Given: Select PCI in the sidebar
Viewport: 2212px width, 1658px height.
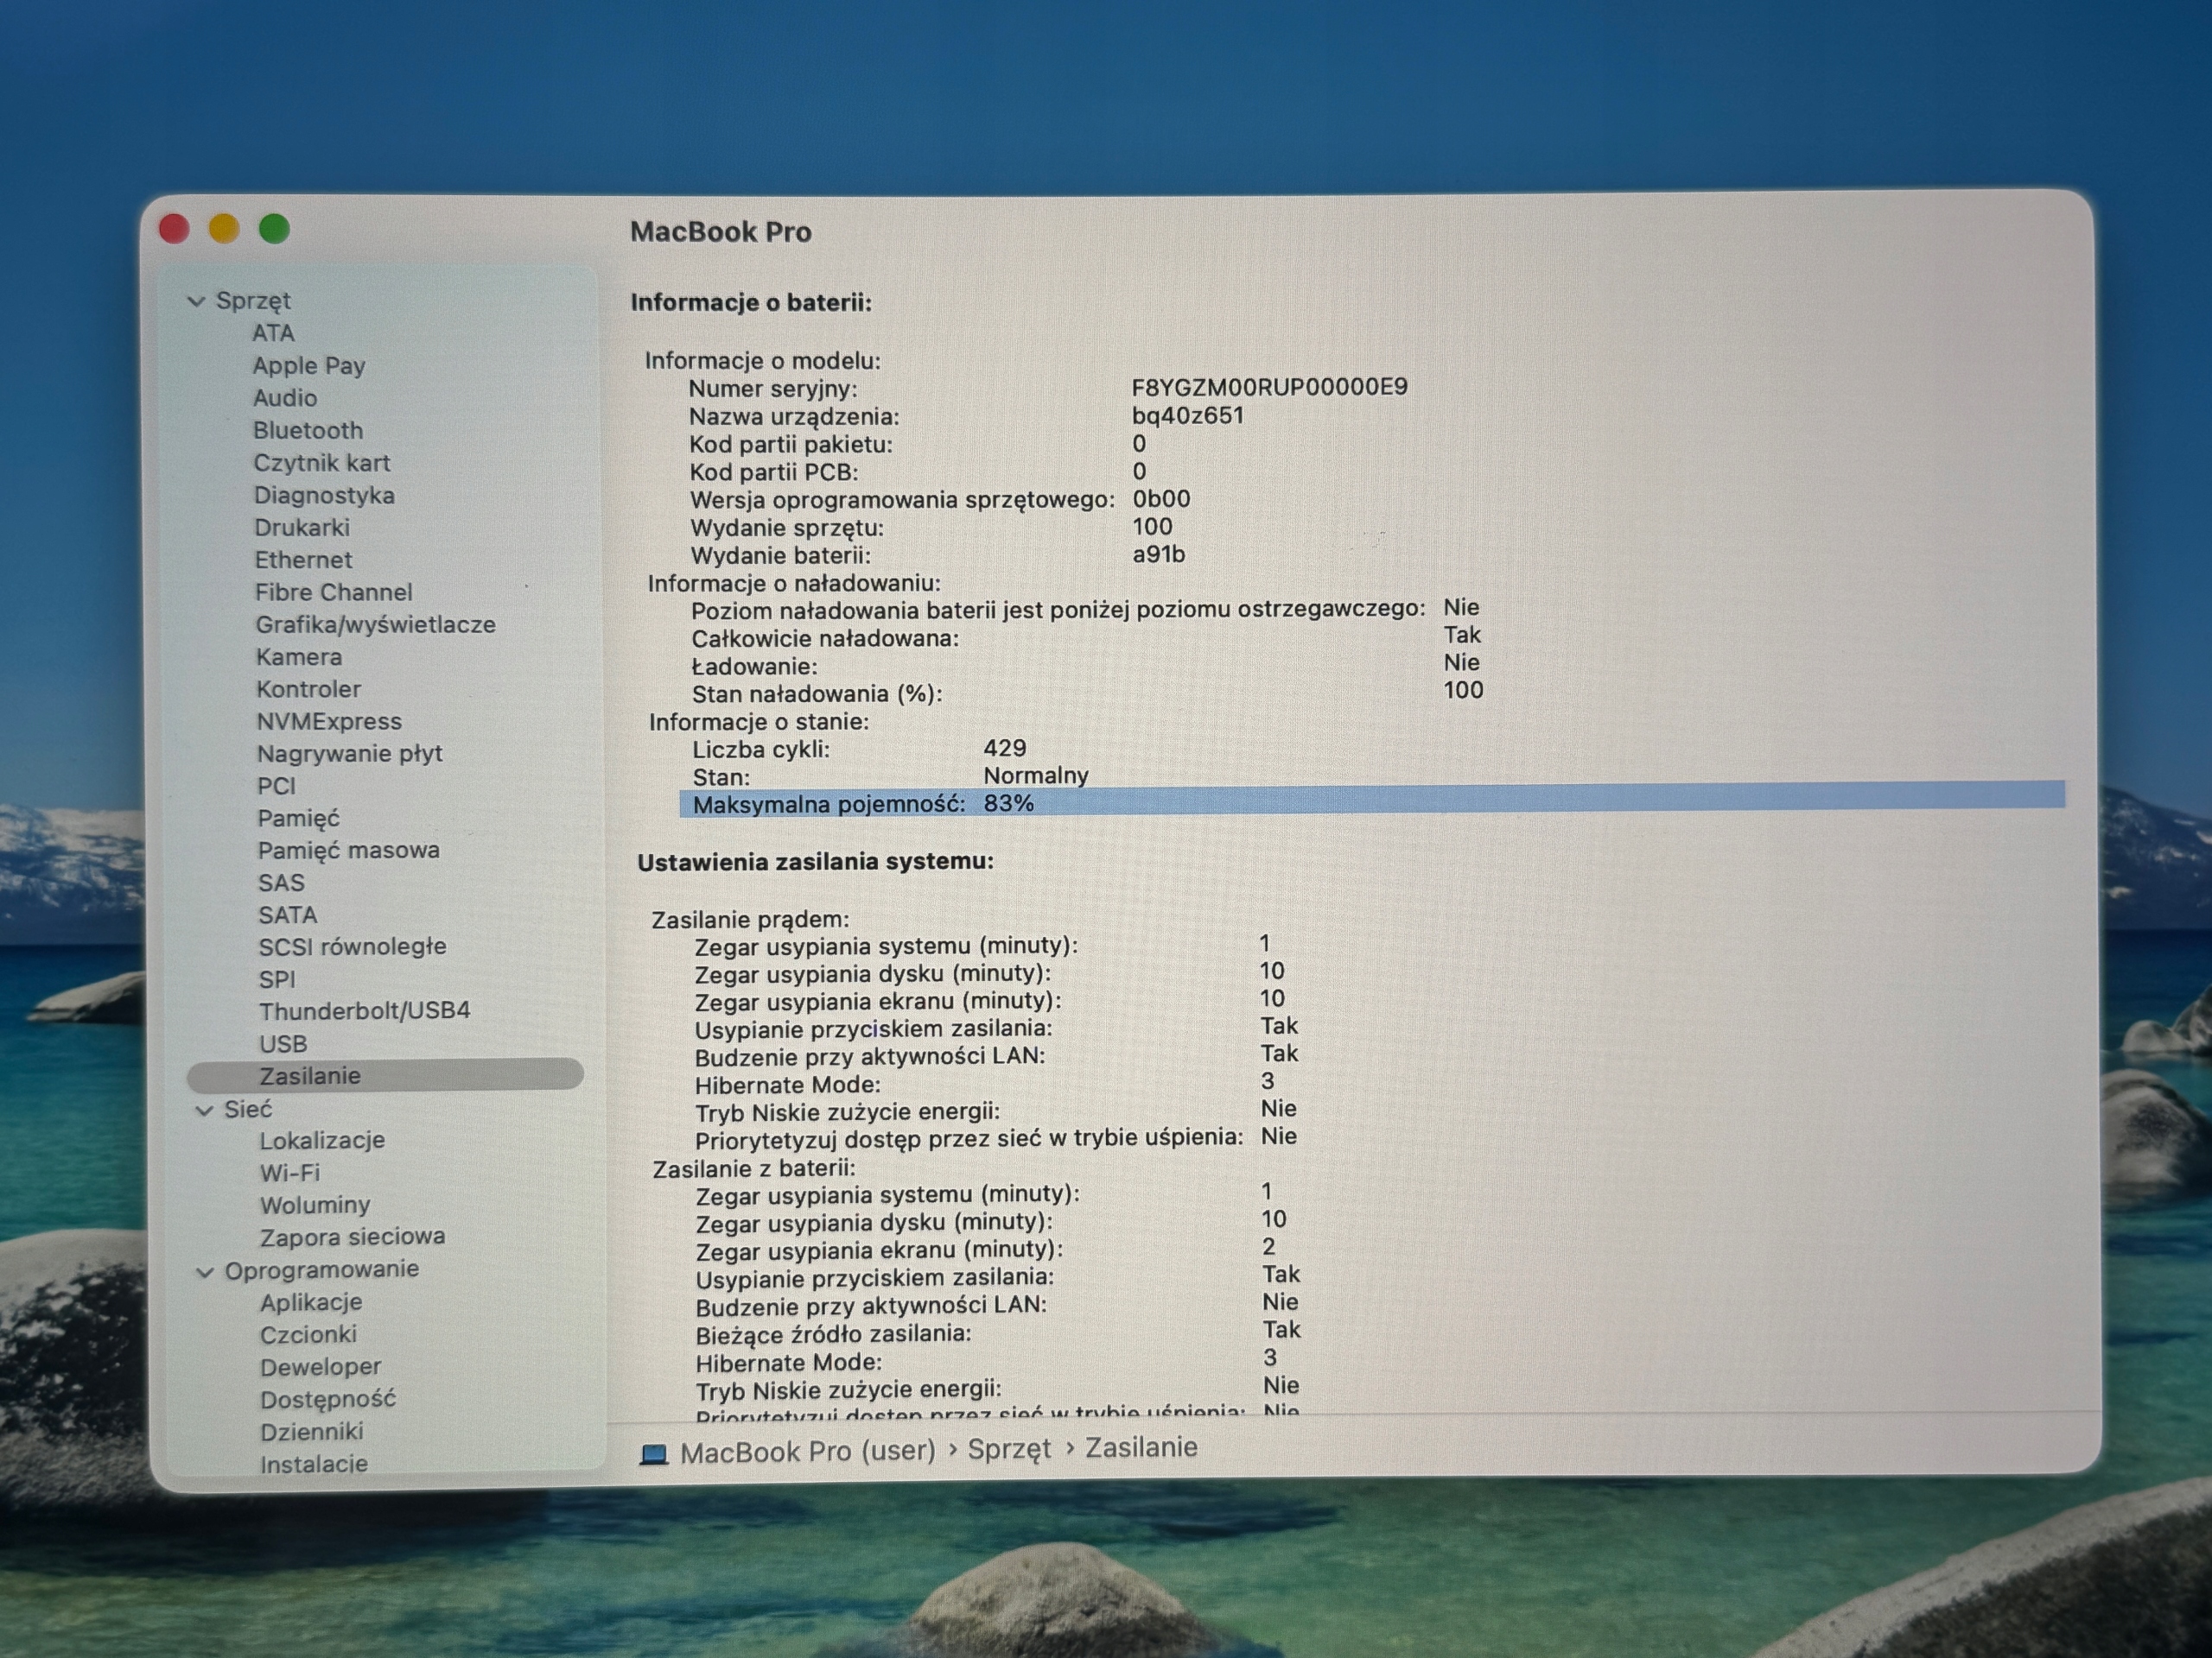Looking at the screenshot, I should click(277, 787).
